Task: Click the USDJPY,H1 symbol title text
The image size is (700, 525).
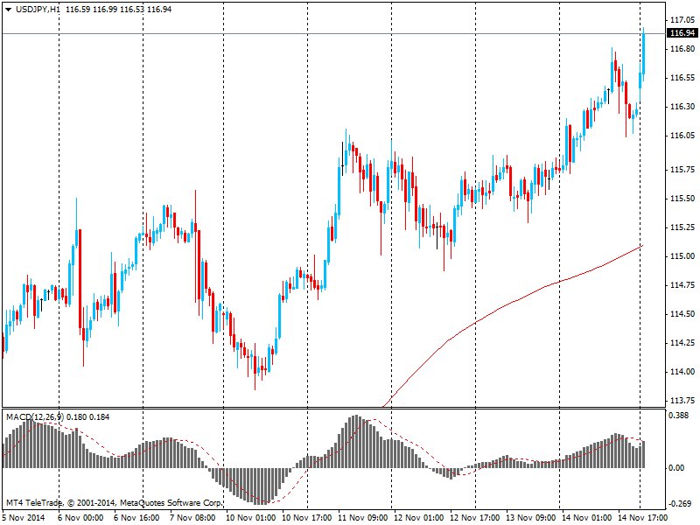Action: pos(38,10)
